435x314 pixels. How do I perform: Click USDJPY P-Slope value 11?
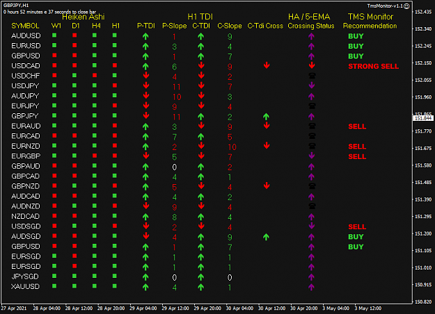[177, 87]
